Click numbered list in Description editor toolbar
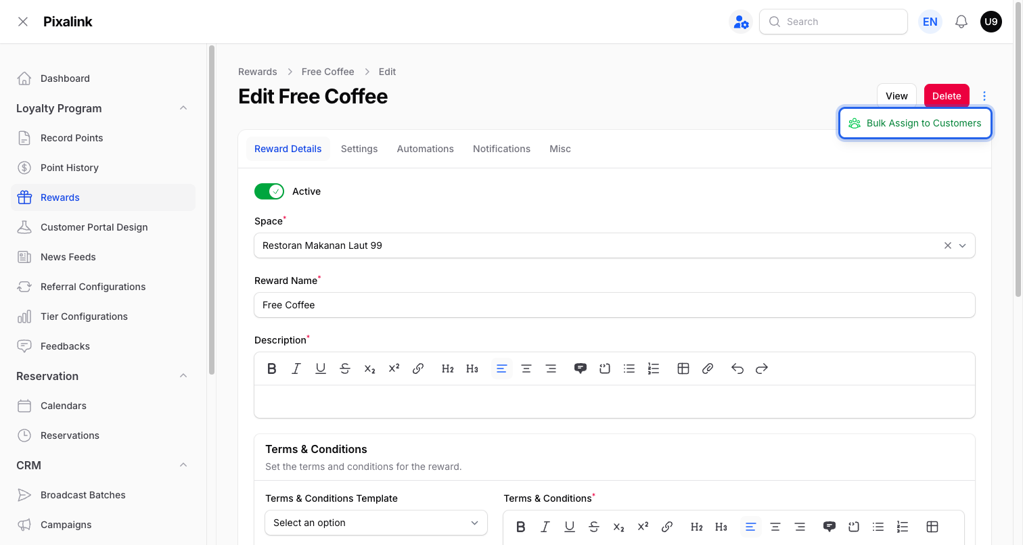Viewport: 1023px width, 545px height. [654, 369]
